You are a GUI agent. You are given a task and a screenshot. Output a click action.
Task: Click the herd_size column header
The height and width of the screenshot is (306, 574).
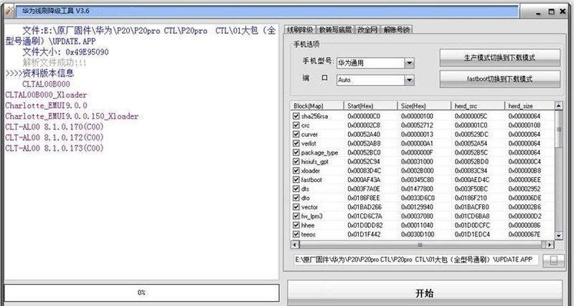click(530, 106)
